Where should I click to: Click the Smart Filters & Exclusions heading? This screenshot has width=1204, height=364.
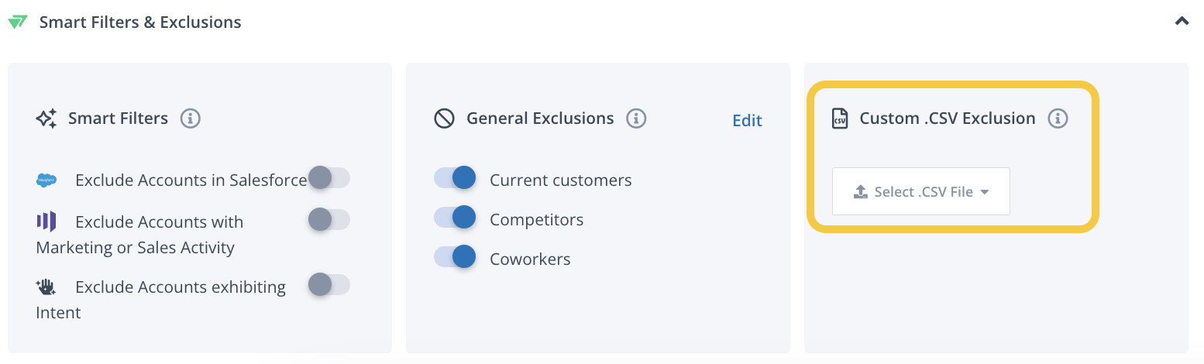tap(140, 22)
